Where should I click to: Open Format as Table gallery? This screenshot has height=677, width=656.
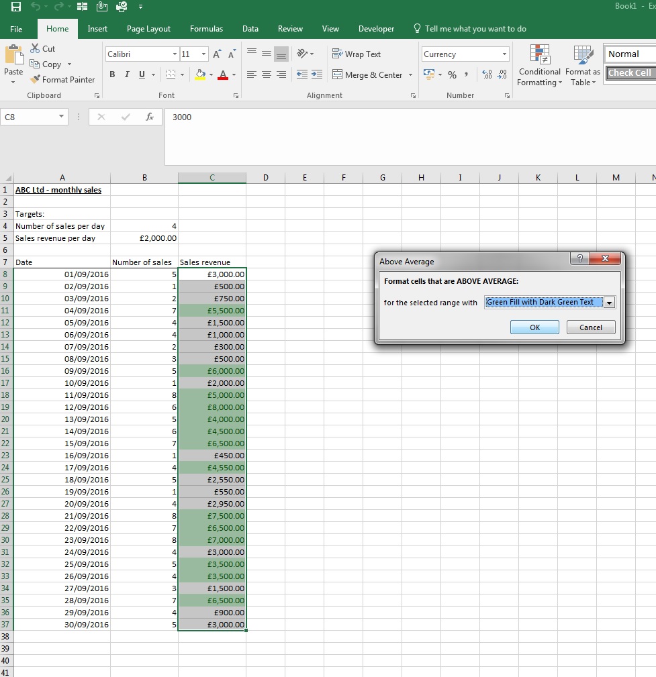(x=583, y=65)
